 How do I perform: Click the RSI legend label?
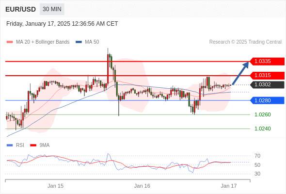[20, 145]
